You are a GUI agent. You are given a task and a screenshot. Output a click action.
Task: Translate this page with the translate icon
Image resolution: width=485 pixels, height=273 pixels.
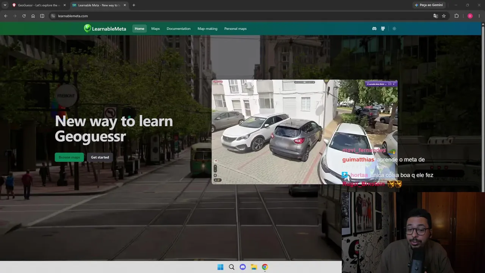[436, 16]
